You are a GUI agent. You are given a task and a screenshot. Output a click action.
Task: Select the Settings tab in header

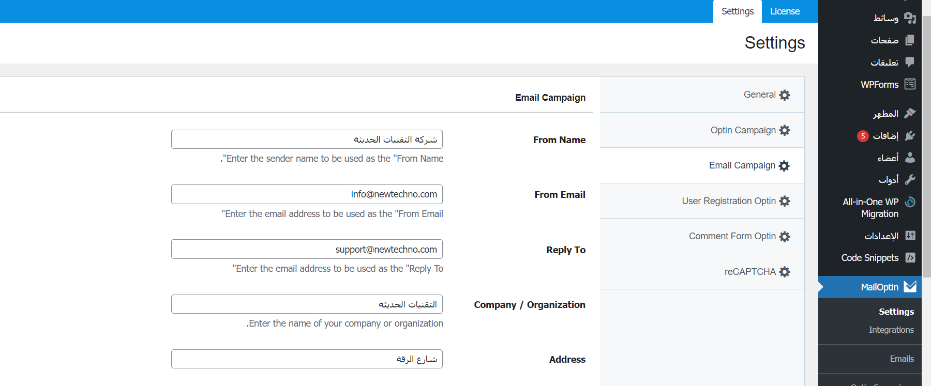point(738,11)
